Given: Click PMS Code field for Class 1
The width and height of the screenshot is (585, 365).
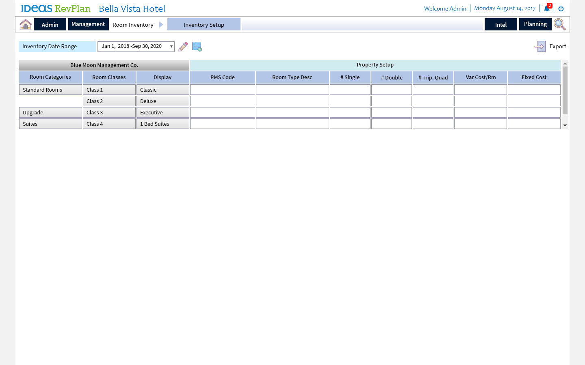Looking at the screenshot, I should click(x=223, y=90).
